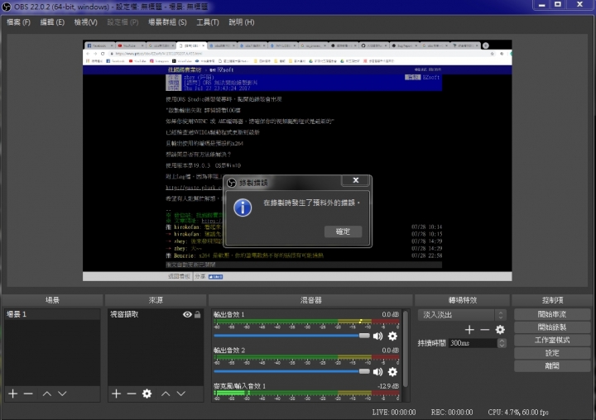Toggle lock icon of 視窗擷取 source
Image resolution: width=596 pixels, height=420 pixels.
click(x=198, y=314)
